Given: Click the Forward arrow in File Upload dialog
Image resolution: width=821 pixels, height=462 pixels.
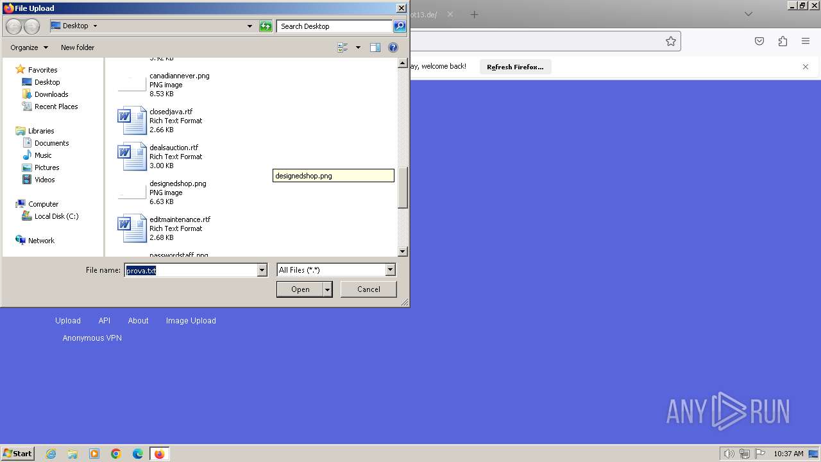Looking at the screenshot, I should click(x=31, y=26).
